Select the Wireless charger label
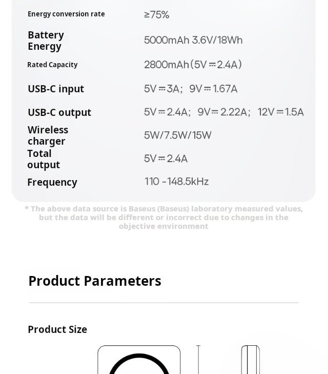Screen dimensions: 328x374 pyautogui.click(x=48, y=135)
